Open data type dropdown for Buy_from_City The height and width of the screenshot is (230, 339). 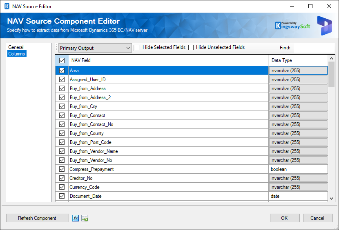click(x=298, y=106)
